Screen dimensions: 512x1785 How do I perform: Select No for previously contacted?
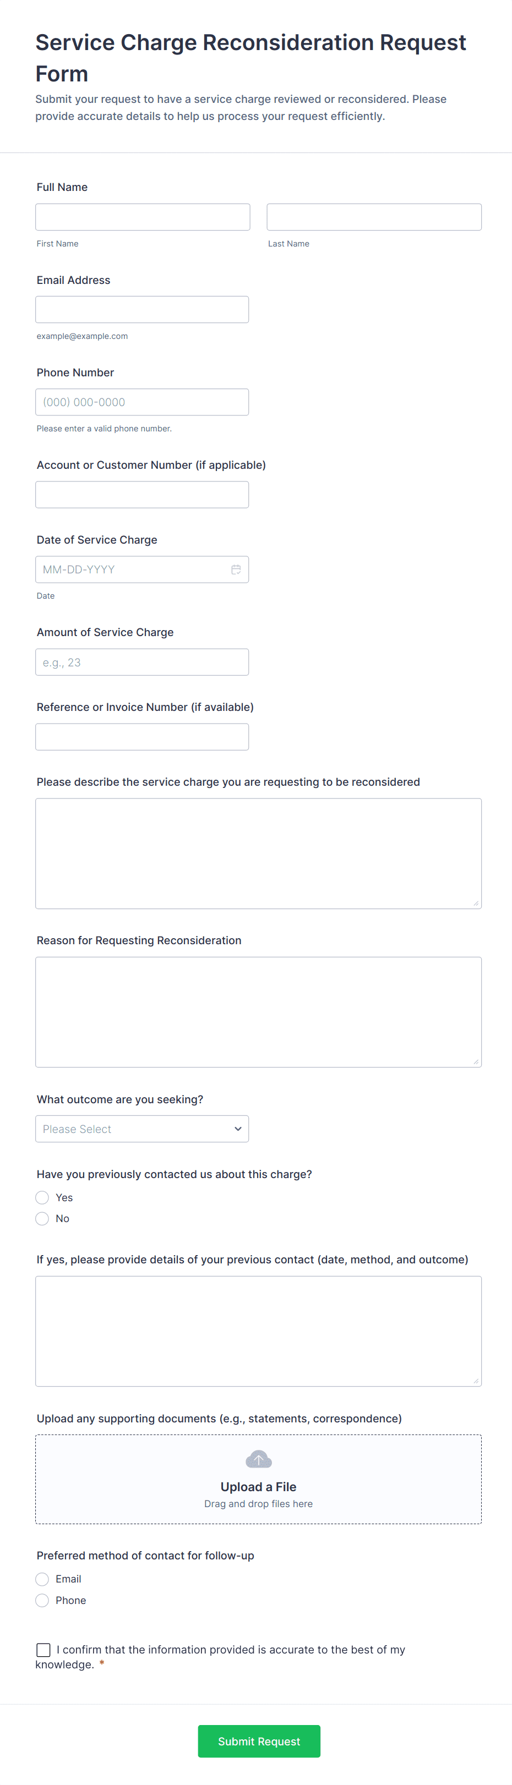click(42, 1219)
